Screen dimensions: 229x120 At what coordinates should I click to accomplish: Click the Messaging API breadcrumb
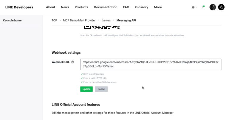[x=126, y=20]
